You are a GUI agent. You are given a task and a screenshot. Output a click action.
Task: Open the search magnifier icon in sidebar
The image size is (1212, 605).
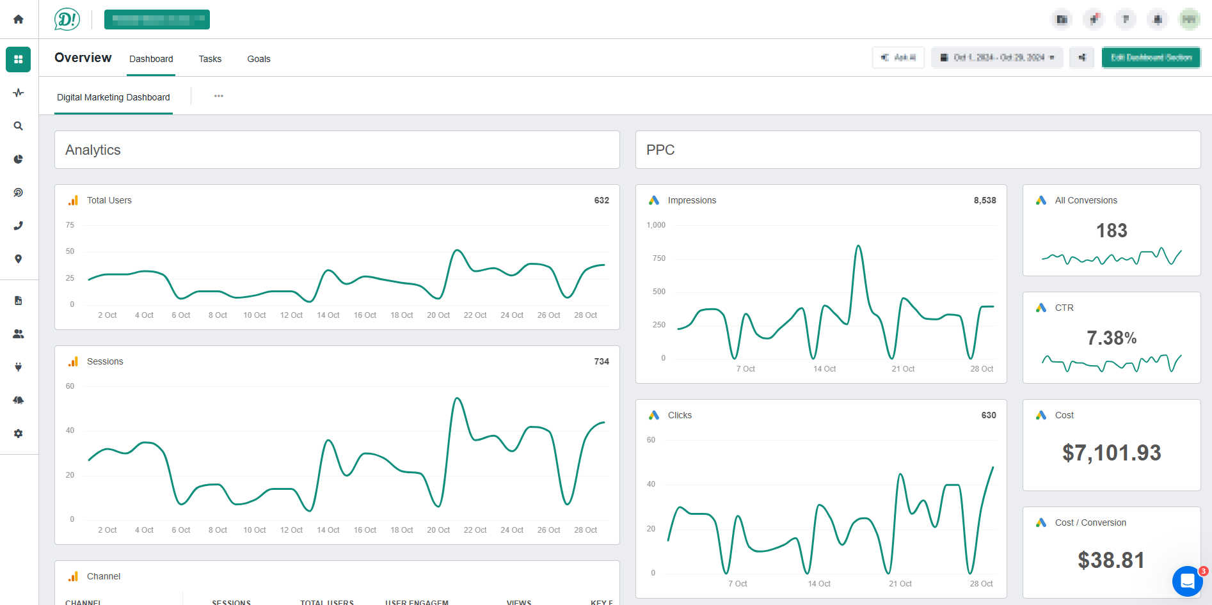click(x=19, y=126)
